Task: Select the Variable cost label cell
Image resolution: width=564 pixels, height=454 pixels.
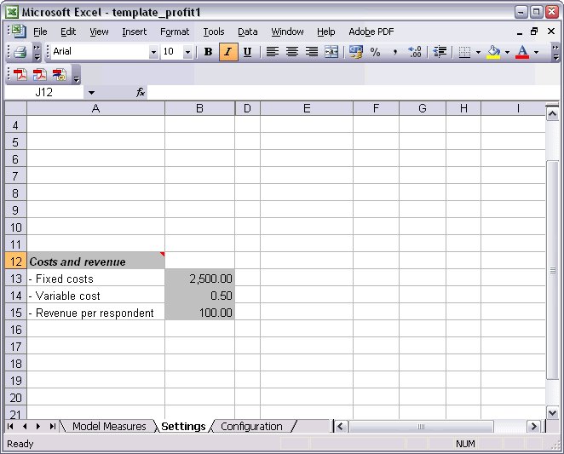Action: 95,296
